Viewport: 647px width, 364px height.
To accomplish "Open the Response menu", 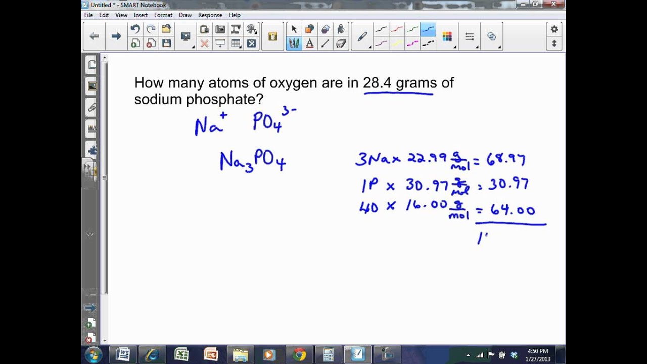I will pyautogui.click(x=210, y=15).
